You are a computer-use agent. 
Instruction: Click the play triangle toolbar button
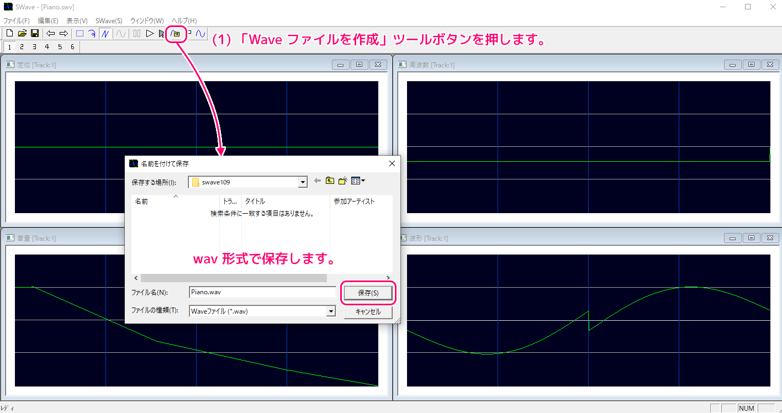coord(149,34)
